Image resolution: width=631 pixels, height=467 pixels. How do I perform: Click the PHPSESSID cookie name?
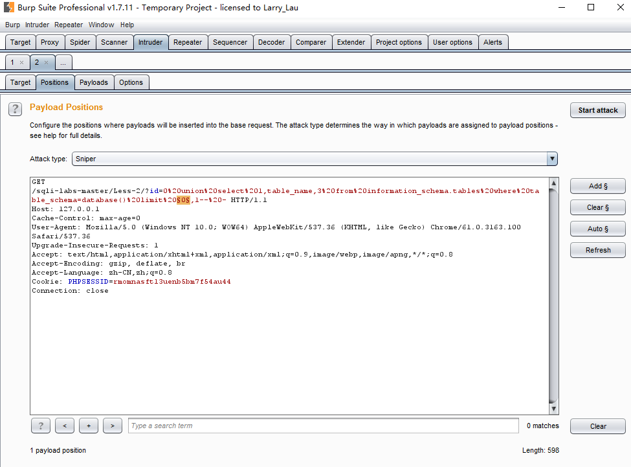tap(88, 281)
